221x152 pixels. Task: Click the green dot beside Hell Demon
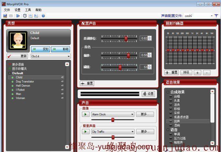13,86
